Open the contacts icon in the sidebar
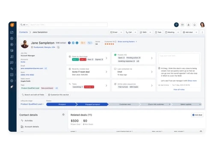Screen dimensions: 214x160 click(x=12, y=38)
